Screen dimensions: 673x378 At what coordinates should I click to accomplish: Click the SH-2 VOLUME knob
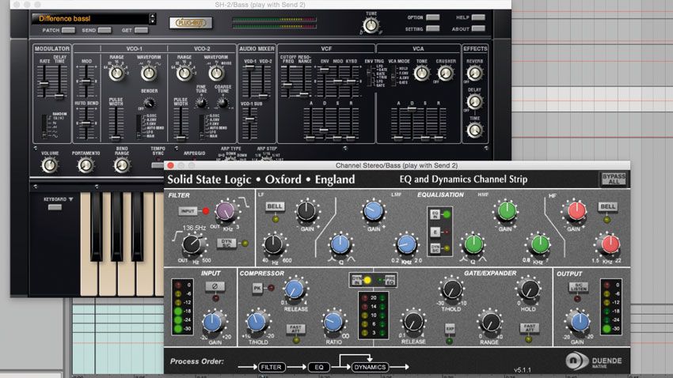click(50, 165)
